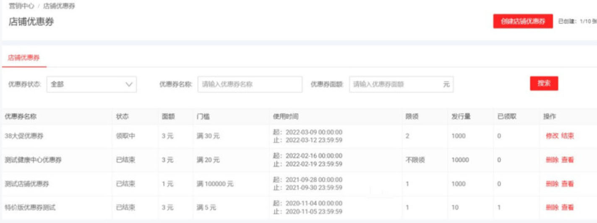Click the red 搜索 button
The height and width of the screenshot is (223, 597).
pyautogui.click(x=544, y=83)
